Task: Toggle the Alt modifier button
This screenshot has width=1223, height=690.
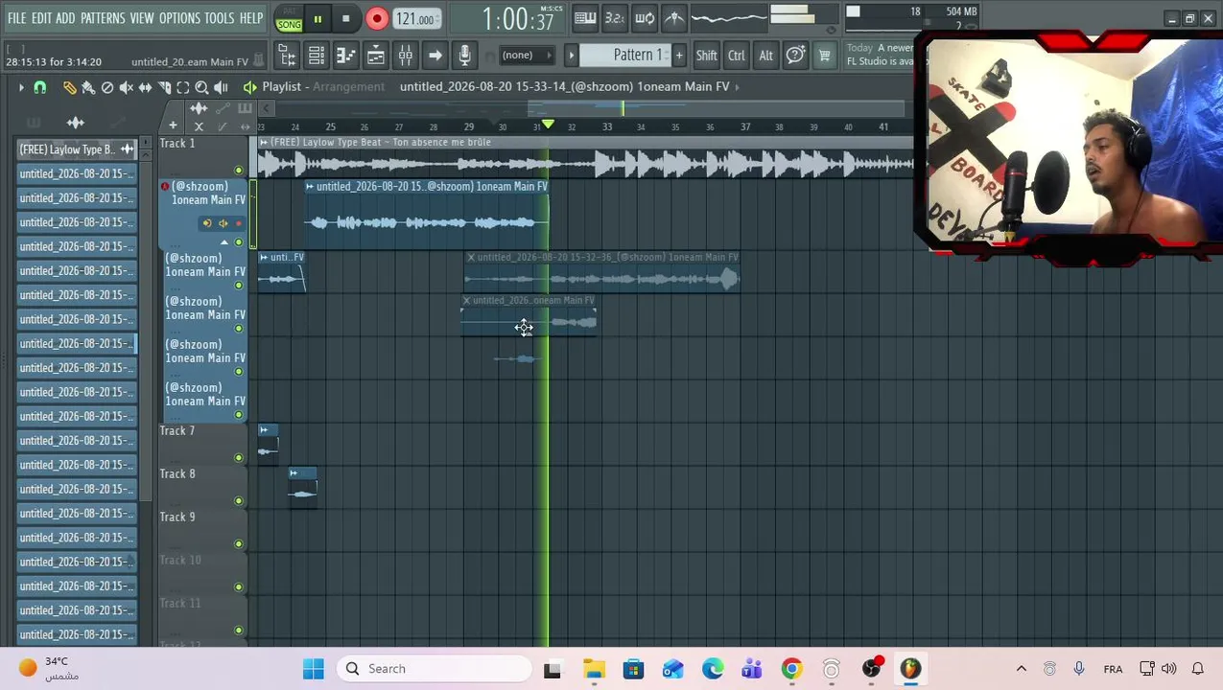Action: coord(765,56)
